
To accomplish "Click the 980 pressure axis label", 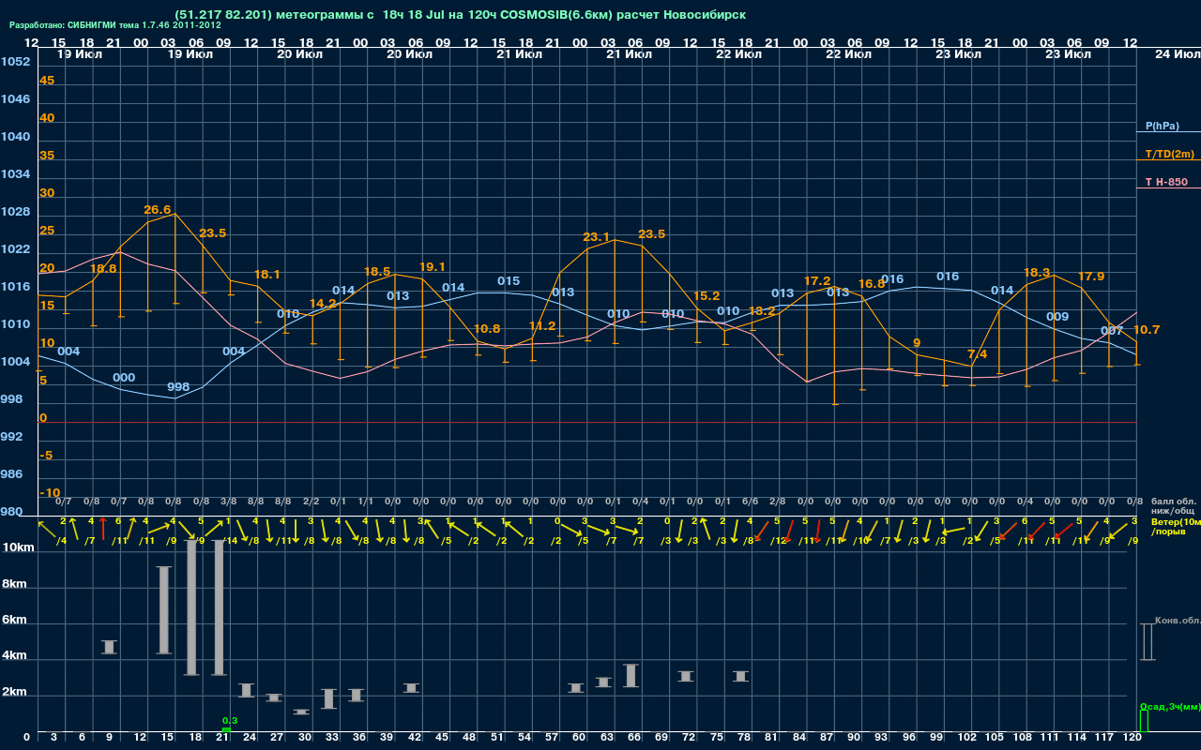I will 11,512.
